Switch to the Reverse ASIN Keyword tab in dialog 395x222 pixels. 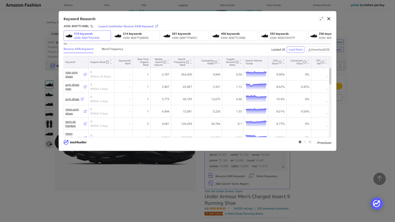tap(78, 49)
